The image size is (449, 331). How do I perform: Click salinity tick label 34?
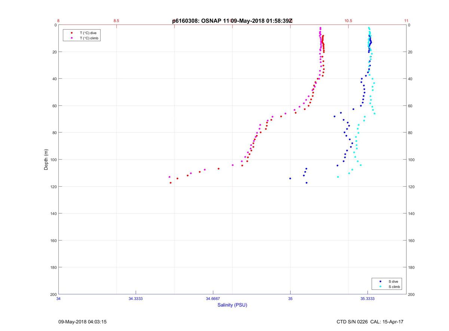coord(58,298)
